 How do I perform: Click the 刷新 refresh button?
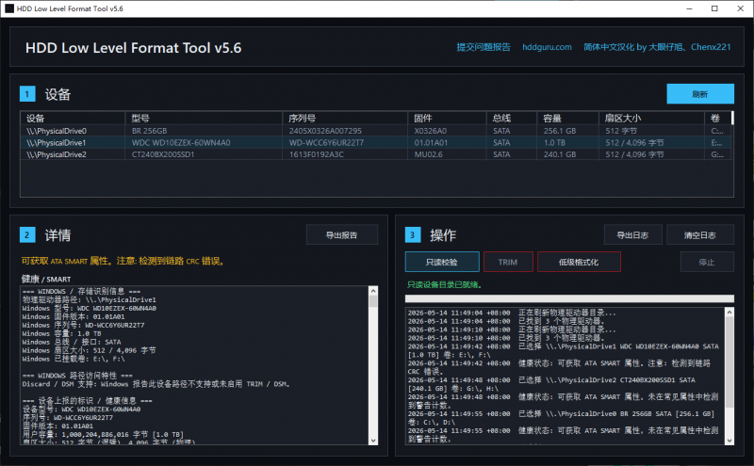(700, 94)
